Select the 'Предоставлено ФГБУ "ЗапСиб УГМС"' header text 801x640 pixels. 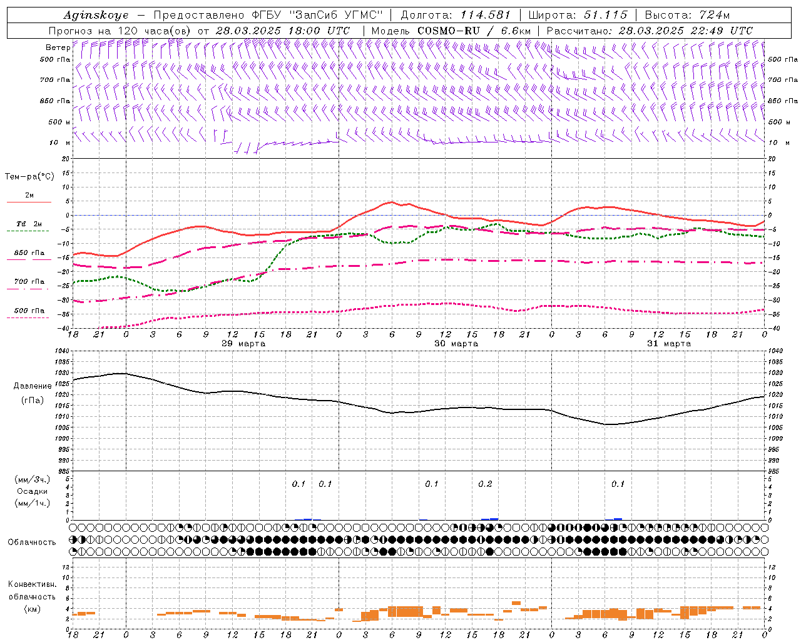point(268,15)
